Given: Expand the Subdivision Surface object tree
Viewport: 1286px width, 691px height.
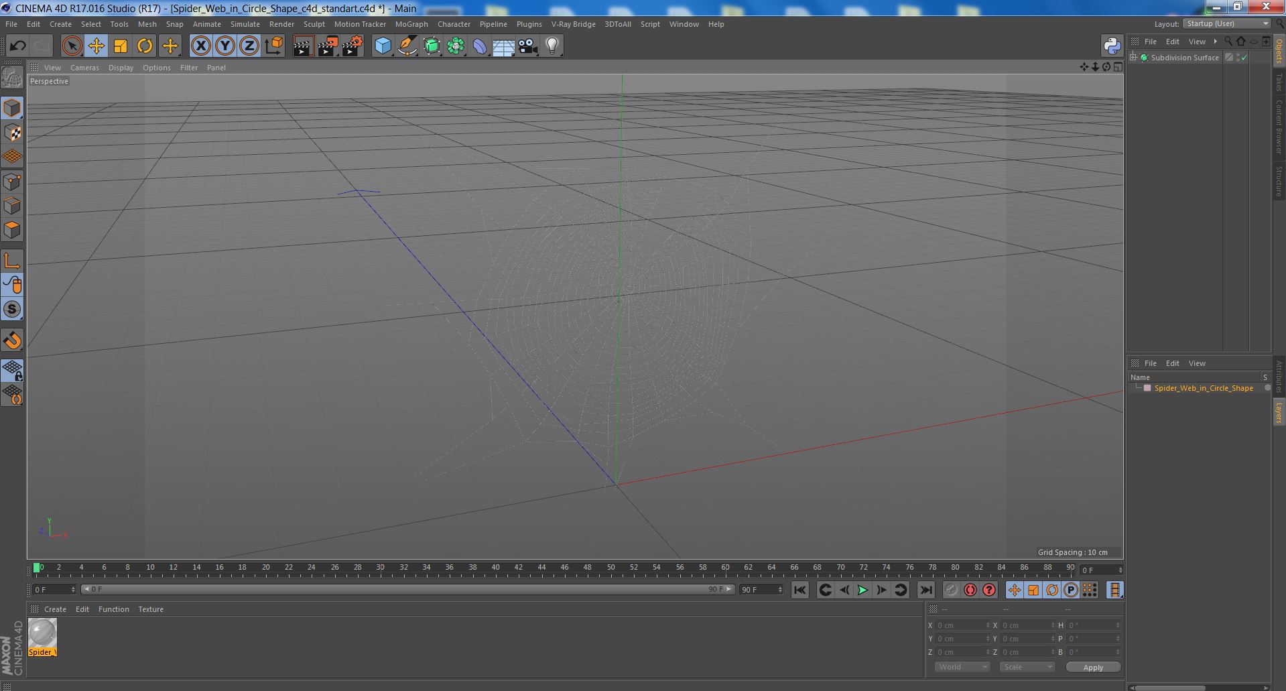Looking at the screenshot, I should click(x=1133, y=58).
